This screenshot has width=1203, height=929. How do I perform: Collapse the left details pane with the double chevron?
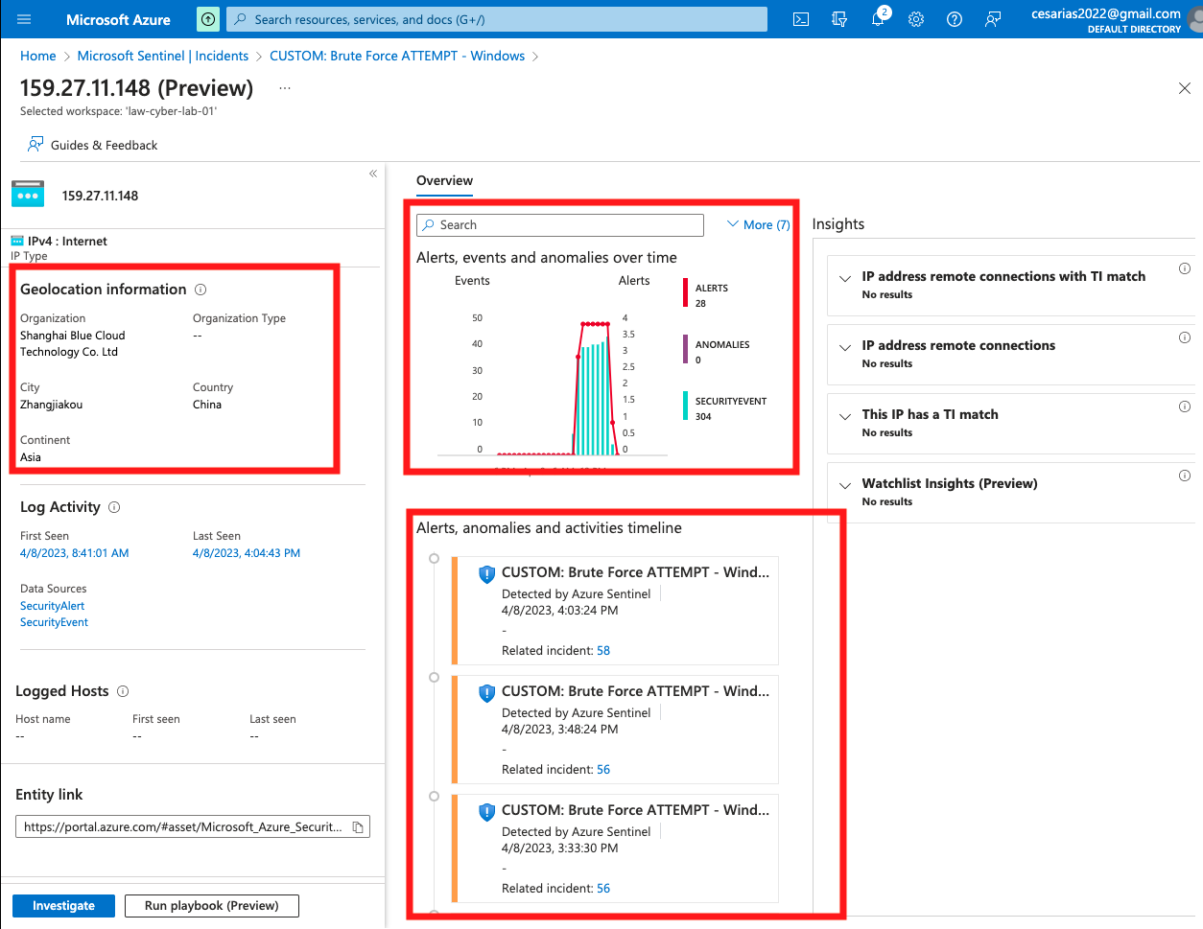[x=373, y=174]
